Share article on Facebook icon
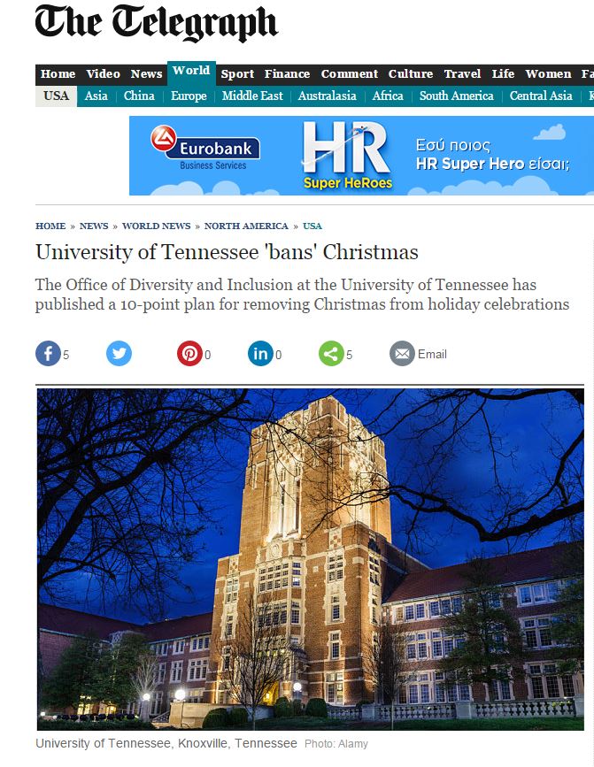This screenshot has height=767, width=594. 48,353
